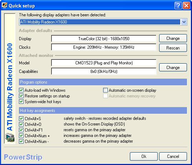The image size is (192, 165).
Task: Select ATI Mobility Radeon X1600 combo box
Action: click(103, 22)
